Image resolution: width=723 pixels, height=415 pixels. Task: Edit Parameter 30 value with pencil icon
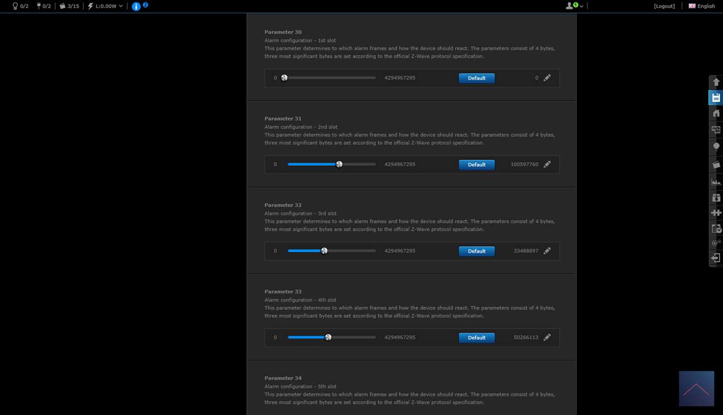point(547,78)
